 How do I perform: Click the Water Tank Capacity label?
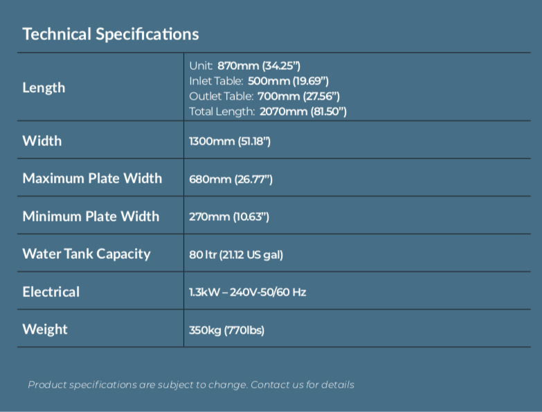tap(86, 253)
